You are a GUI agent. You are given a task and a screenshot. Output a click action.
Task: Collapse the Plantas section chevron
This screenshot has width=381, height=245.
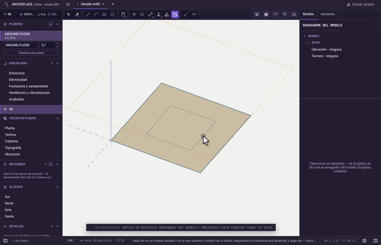tap(57, 24)
